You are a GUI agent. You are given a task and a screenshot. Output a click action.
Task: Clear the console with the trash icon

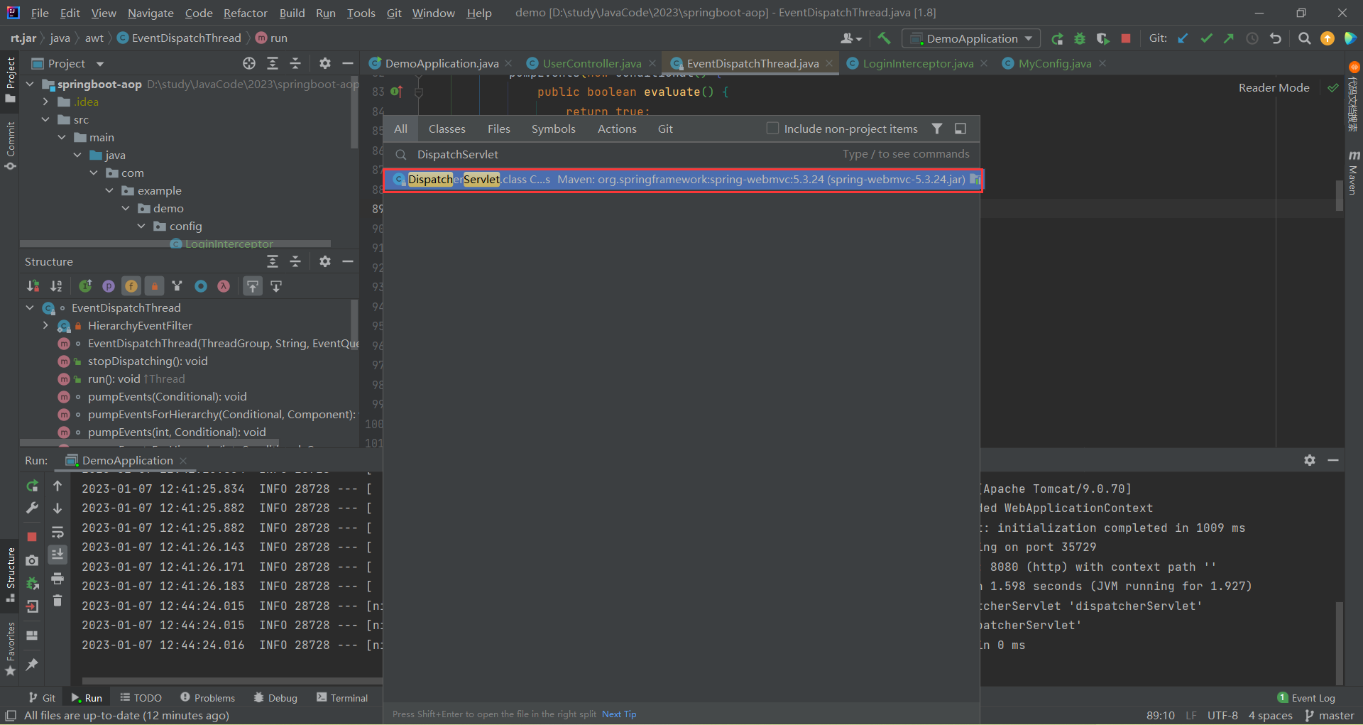click(x=58, y=601)
